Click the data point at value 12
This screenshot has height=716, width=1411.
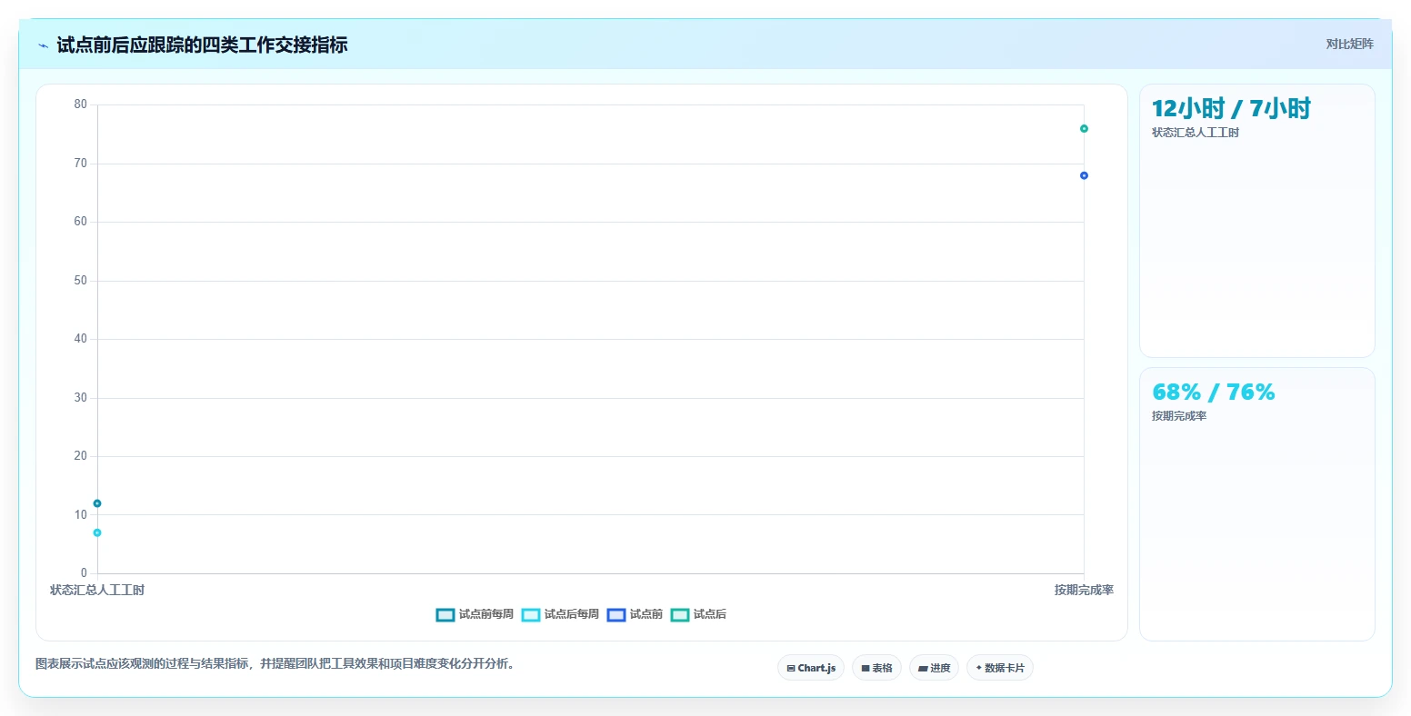click(97, 503)
